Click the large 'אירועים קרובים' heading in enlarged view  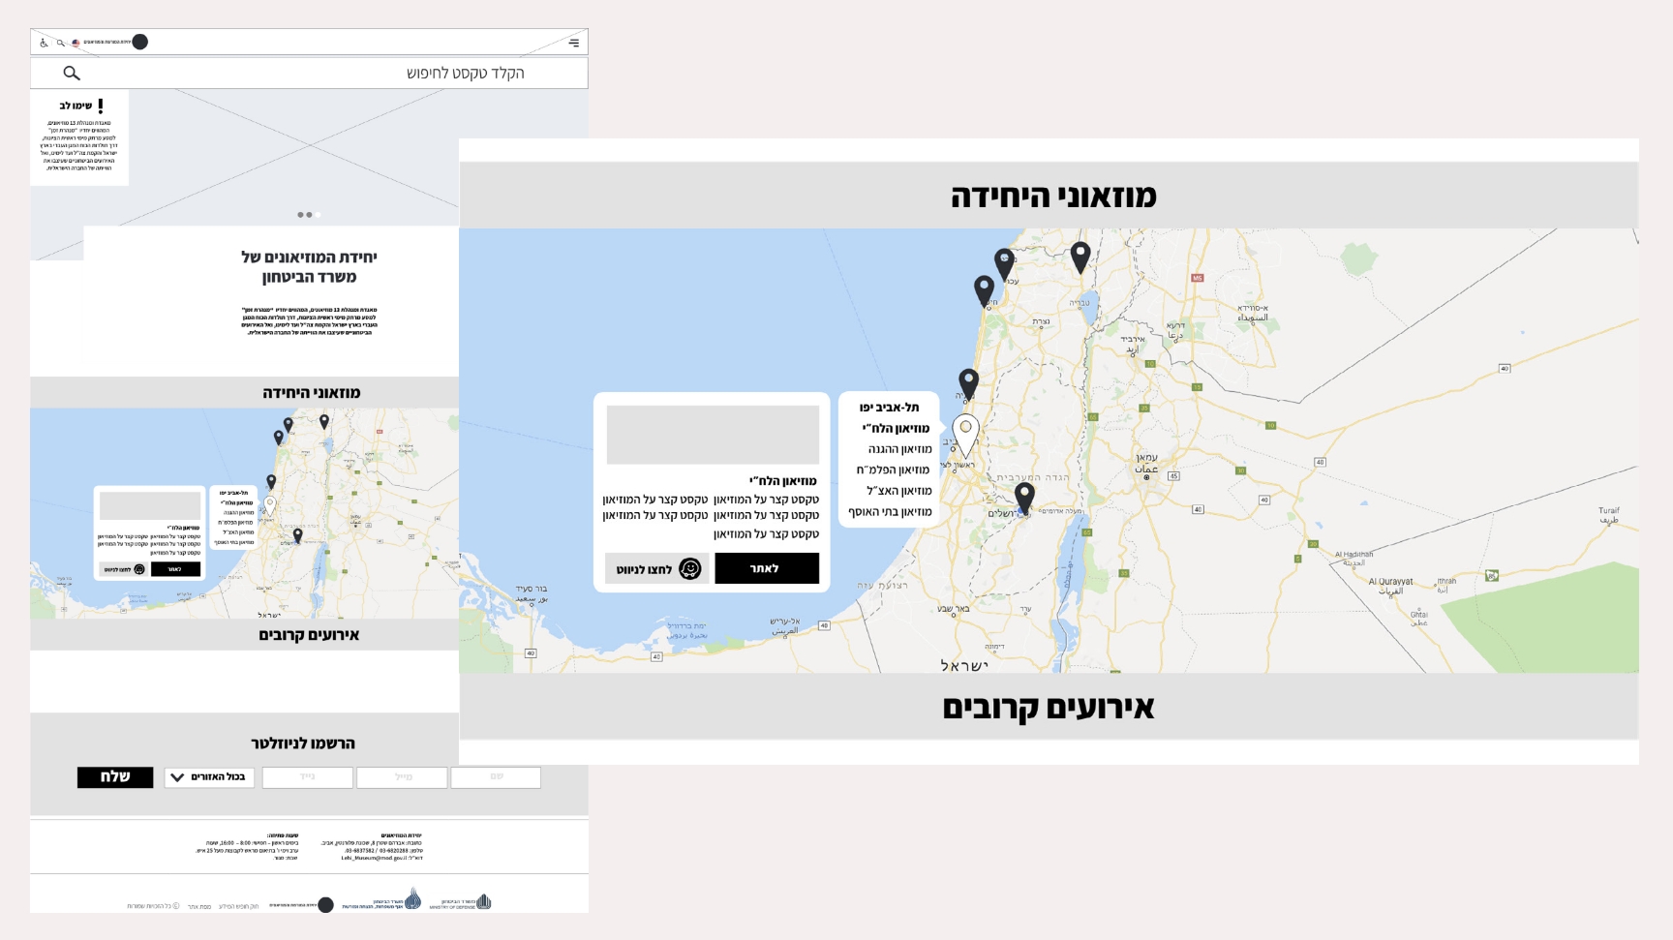(x=1049, y=708)
